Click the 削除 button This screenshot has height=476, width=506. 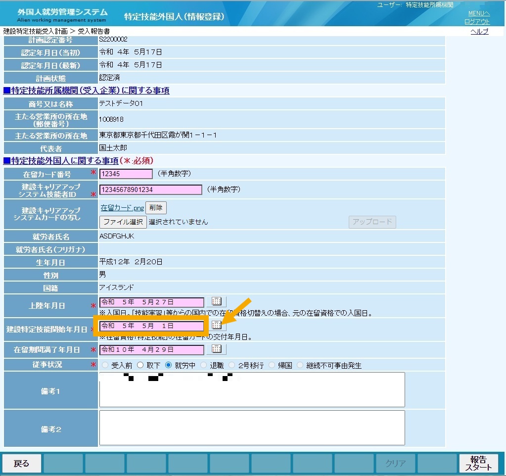click(x=156, y=207)
